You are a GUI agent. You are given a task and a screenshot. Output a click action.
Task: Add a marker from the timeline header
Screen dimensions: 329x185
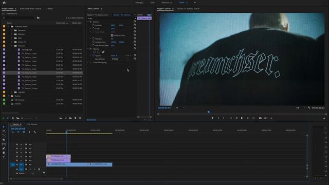point(29,132)
